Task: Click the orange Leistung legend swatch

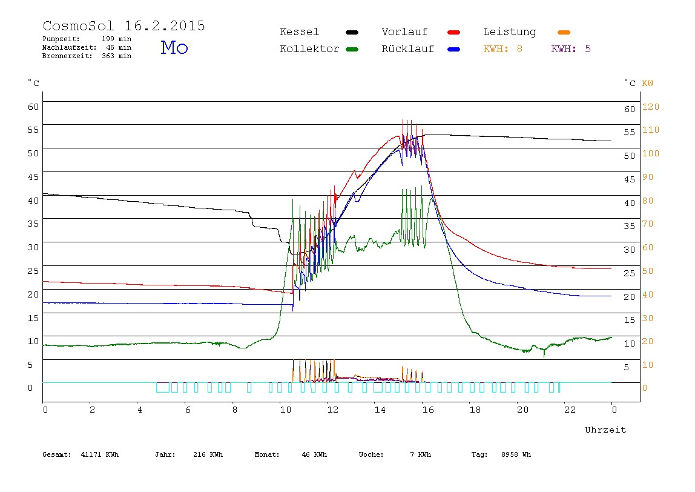Action: 564,32
